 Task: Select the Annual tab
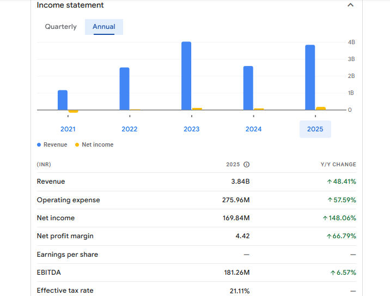point(104,27)
